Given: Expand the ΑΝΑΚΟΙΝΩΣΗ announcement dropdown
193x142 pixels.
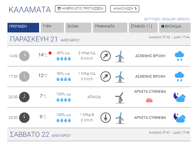Looking at the screenshot, I should pyautogui.click(x=125, y=9).
